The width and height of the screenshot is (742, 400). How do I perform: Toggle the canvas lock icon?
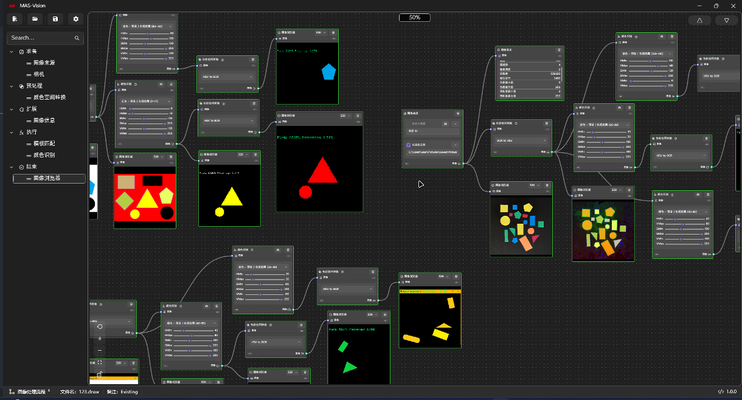tap(100, 374)
